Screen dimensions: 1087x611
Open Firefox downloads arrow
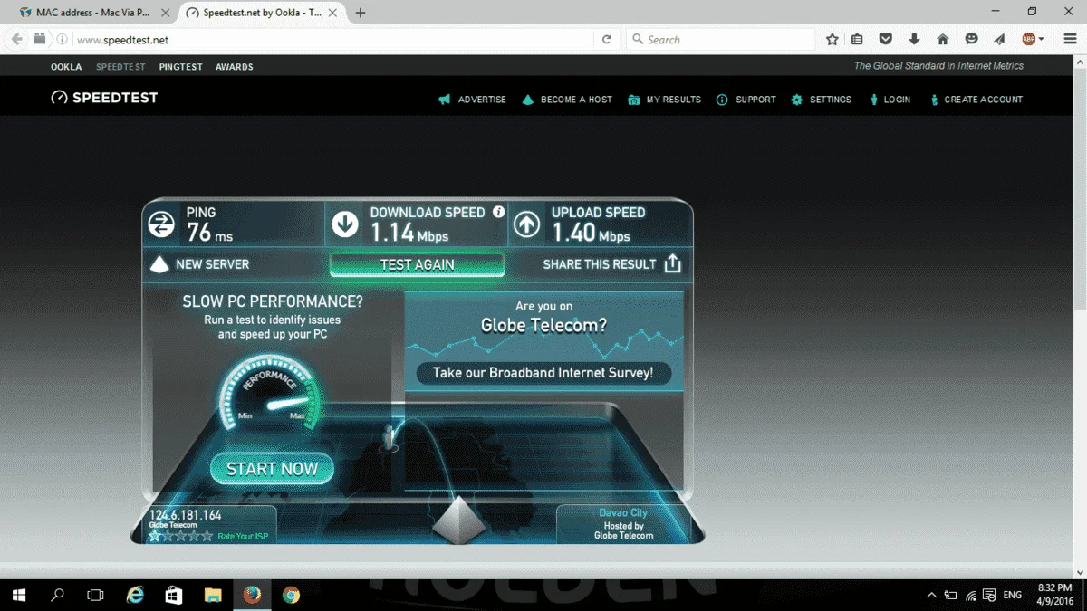[x=914, y=40]
